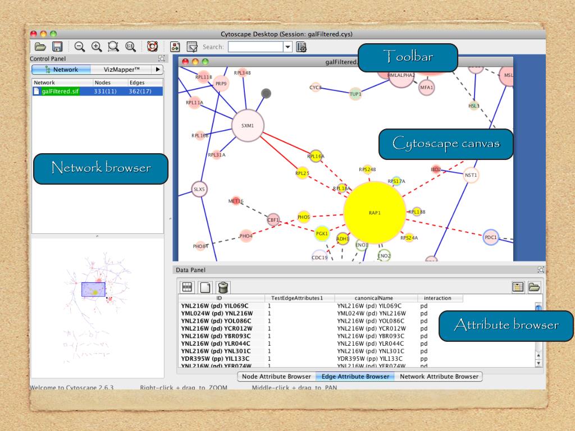Image resolution: width=575 pixels, height=431 pixels.
Task: Select the MFA1 node
Action: [x=427, y=88]
